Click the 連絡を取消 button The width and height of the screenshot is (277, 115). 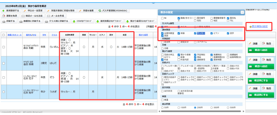(x=10, y=16)
